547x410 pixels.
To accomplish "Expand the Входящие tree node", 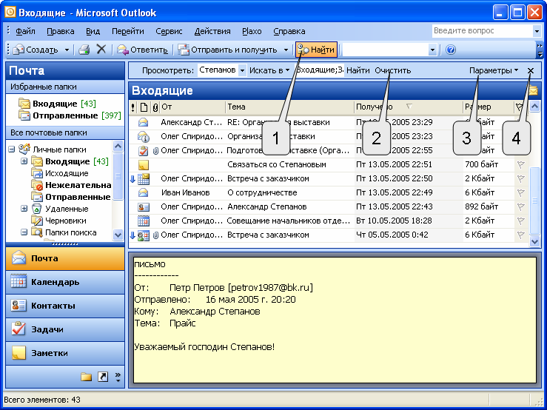I will (x=24, y=161).
